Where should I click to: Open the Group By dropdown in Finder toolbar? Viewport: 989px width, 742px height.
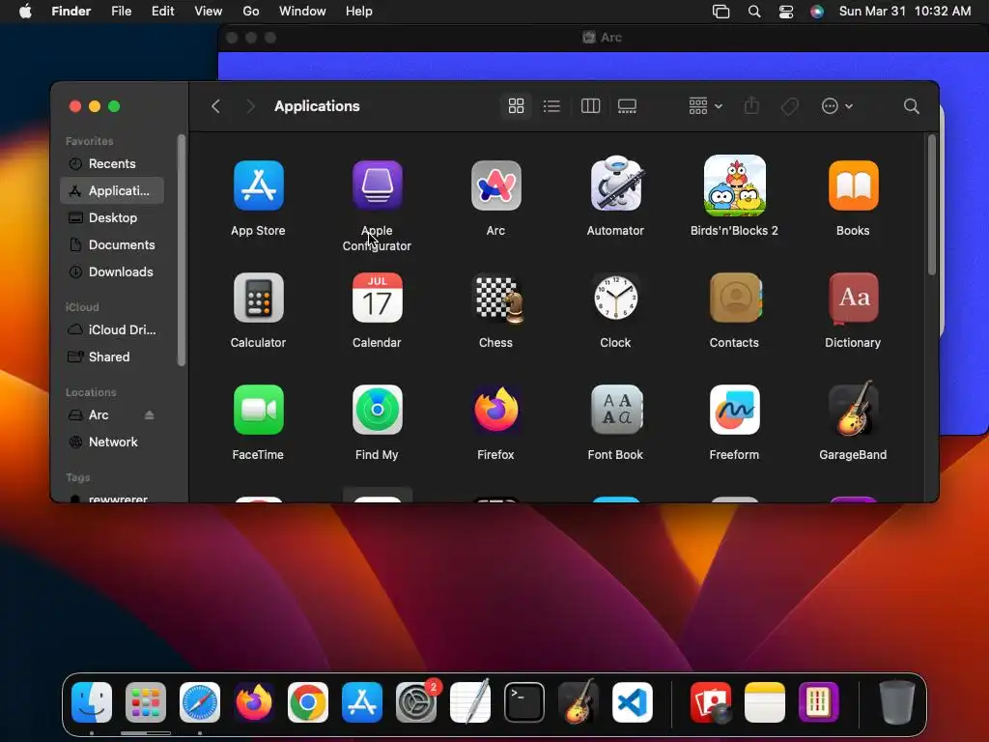point(705,106)
